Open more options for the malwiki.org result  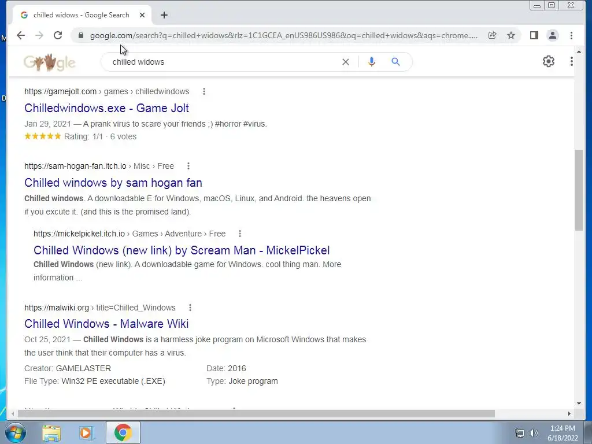tap(190, 308)
